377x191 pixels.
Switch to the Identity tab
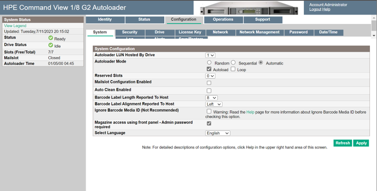(105, 20)
